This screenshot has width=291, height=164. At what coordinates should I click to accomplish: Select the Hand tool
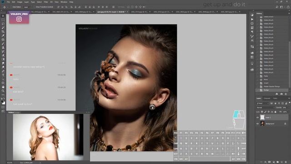[x=3, y=87]
